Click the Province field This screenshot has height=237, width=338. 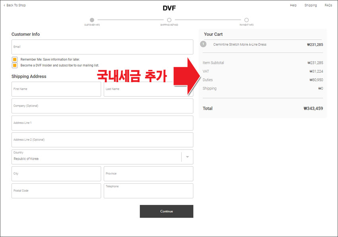click(149, 174)
